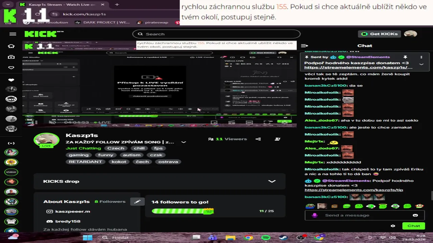433x243 pixels.
Task: Open the Browse icon below Home in sidebar
Action: 11,57
